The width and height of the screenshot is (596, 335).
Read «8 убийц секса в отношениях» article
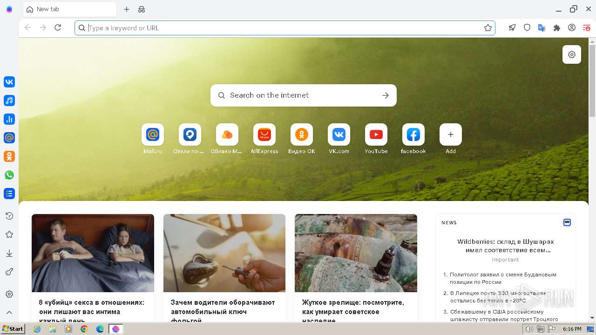click(92, 311)
